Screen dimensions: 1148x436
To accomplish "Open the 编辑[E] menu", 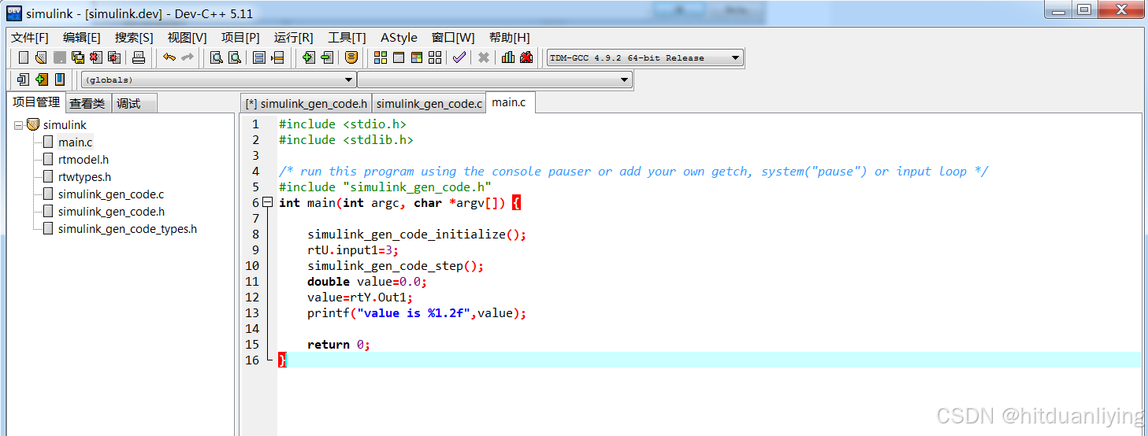I will pos(82,37).
